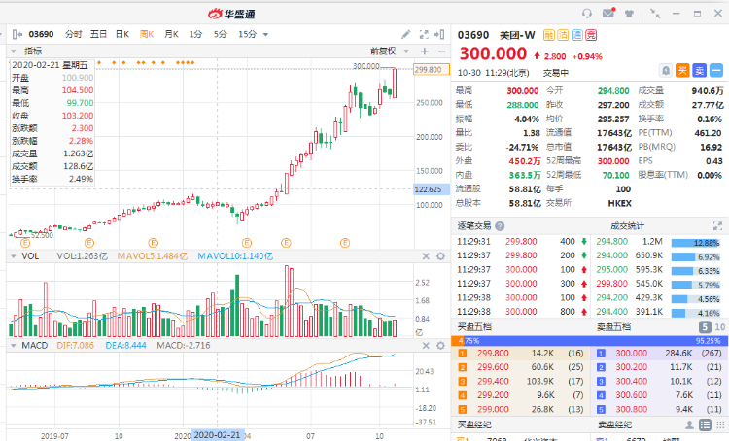Set a price alert bell

click(x=666, y=71)
